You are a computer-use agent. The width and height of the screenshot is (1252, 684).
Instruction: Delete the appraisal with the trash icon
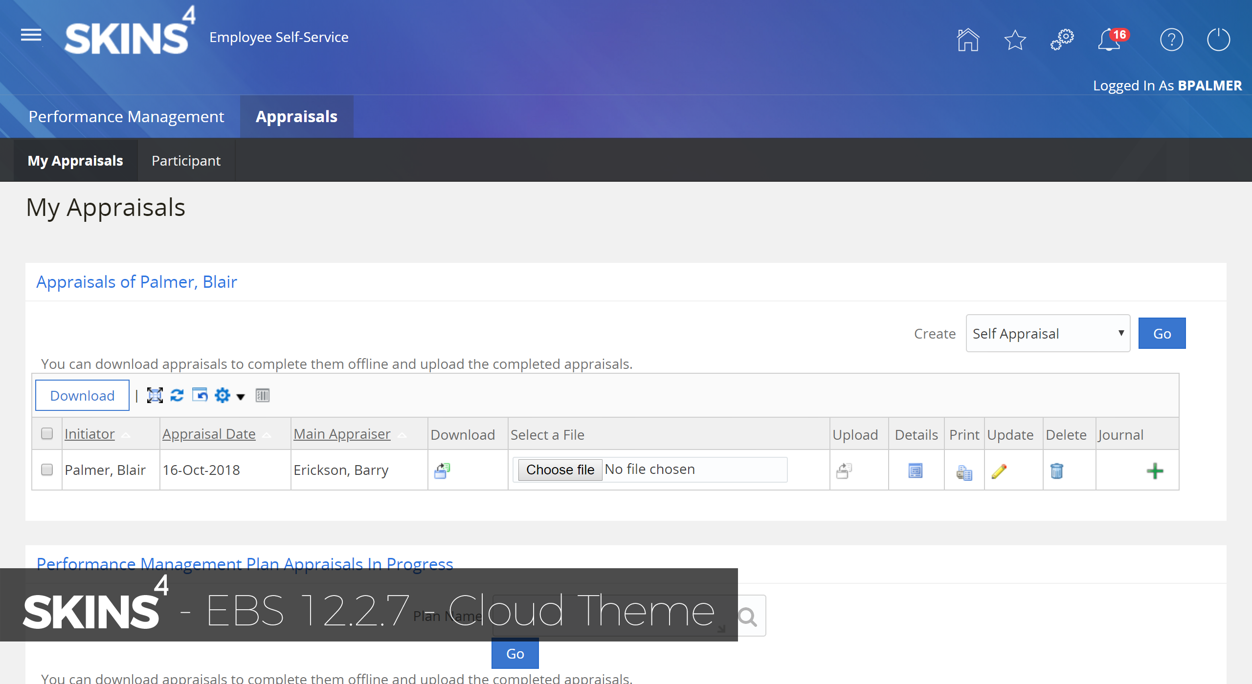tap(1057, 471)
